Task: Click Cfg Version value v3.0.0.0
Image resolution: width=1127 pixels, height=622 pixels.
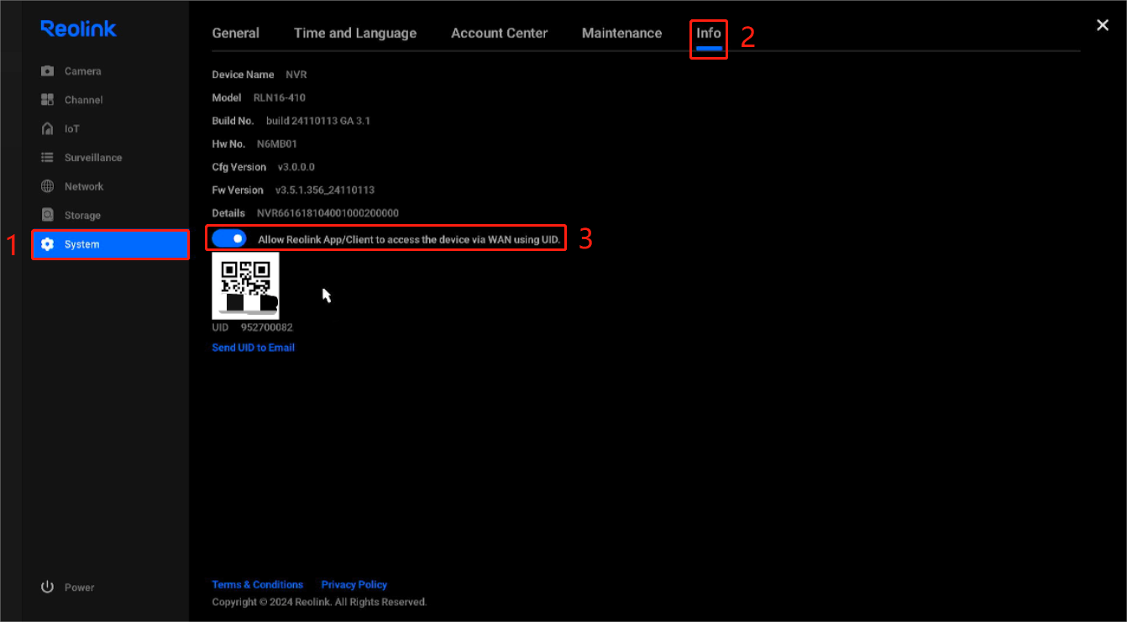Action: (296, 167)
